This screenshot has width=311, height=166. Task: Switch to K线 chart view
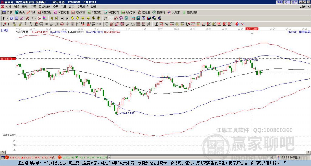tap(31, 12)
